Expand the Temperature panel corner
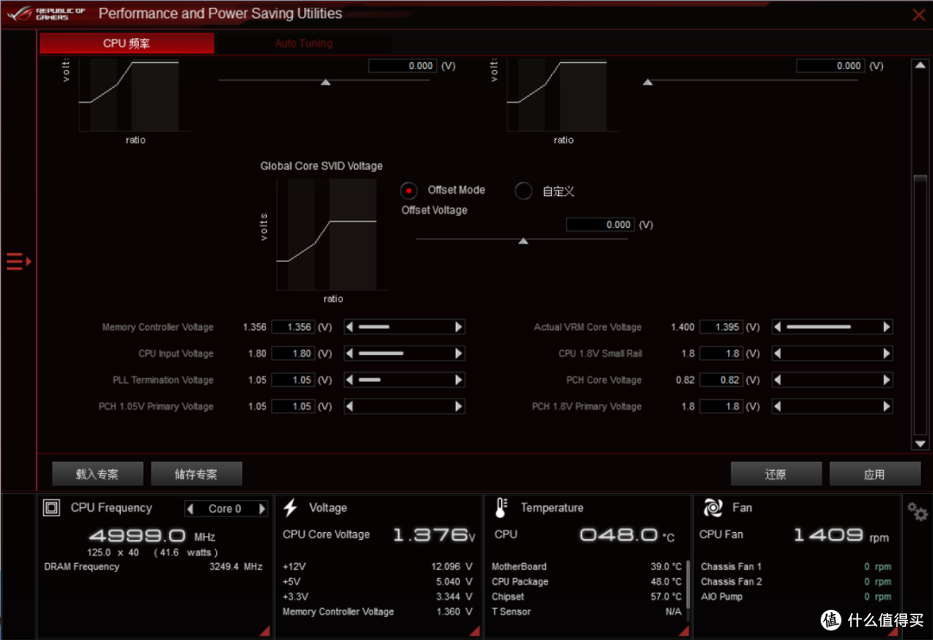The height and width of the screenshot is (640, 933). [683, 631]
